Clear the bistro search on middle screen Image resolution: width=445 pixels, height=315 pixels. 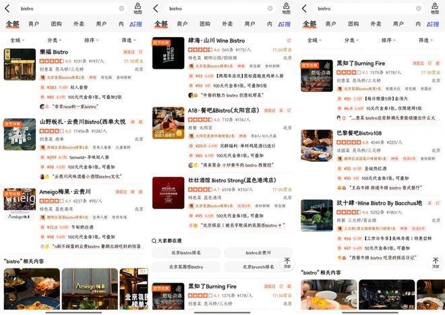pos(270,9)
